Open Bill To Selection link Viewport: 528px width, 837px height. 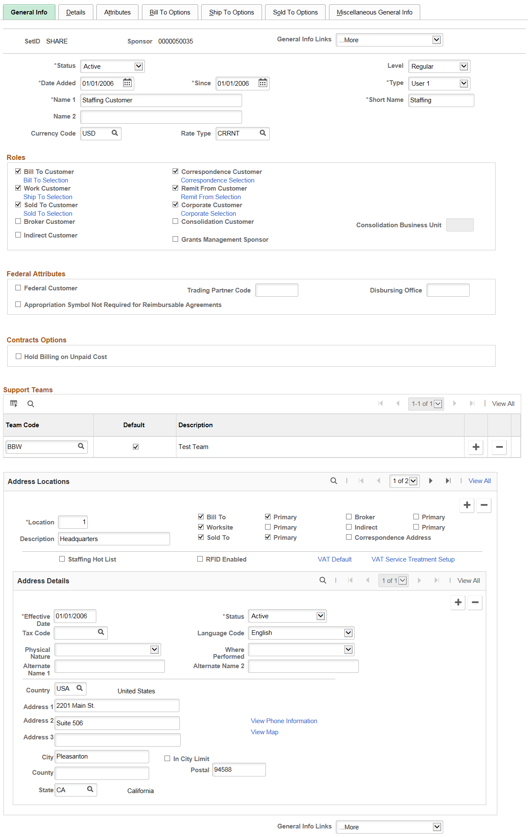(x=46, y=180)
